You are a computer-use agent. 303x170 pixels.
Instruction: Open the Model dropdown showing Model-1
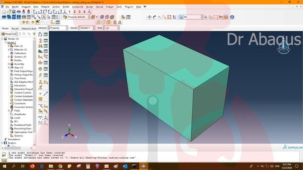pyautogui.click(x=87, y=28)
